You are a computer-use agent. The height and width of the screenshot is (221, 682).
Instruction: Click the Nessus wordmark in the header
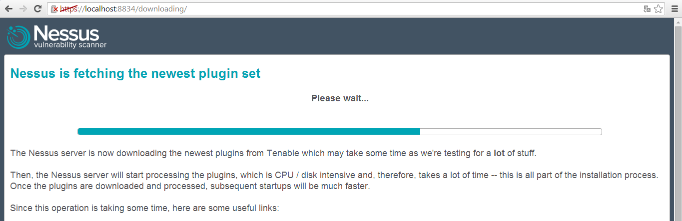tap(66, 34)
